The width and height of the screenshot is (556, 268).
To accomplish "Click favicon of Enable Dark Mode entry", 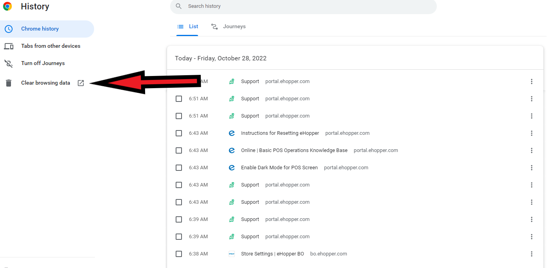I will [232, 168].
